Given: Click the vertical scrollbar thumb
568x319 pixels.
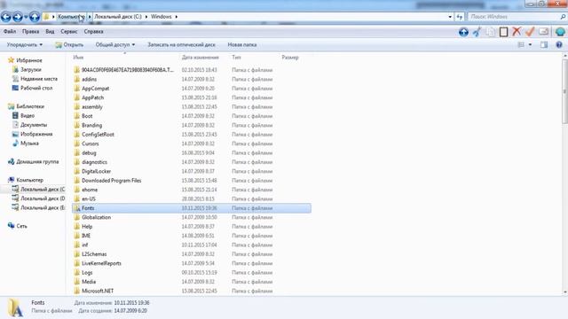Looking at the screenshot, I should 564,91.
